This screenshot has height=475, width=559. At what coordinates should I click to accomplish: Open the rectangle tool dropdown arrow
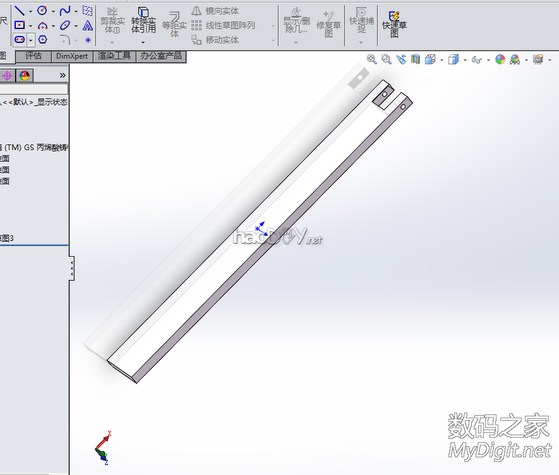pos(30,26)
